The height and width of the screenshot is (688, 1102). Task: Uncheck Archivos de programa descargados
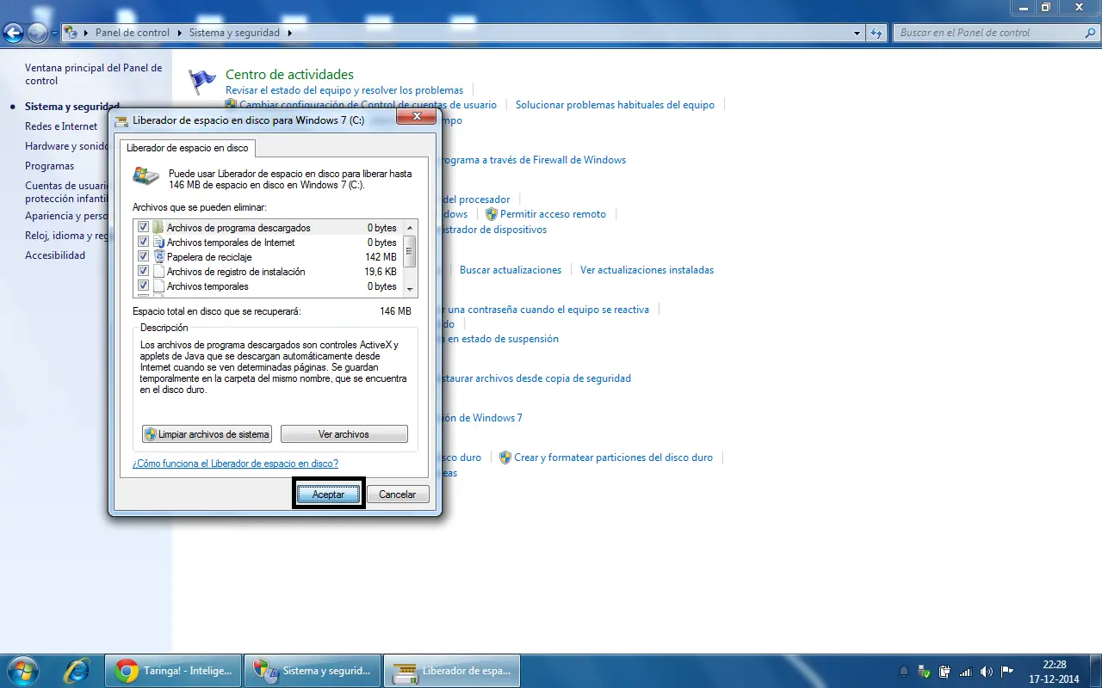144,228
